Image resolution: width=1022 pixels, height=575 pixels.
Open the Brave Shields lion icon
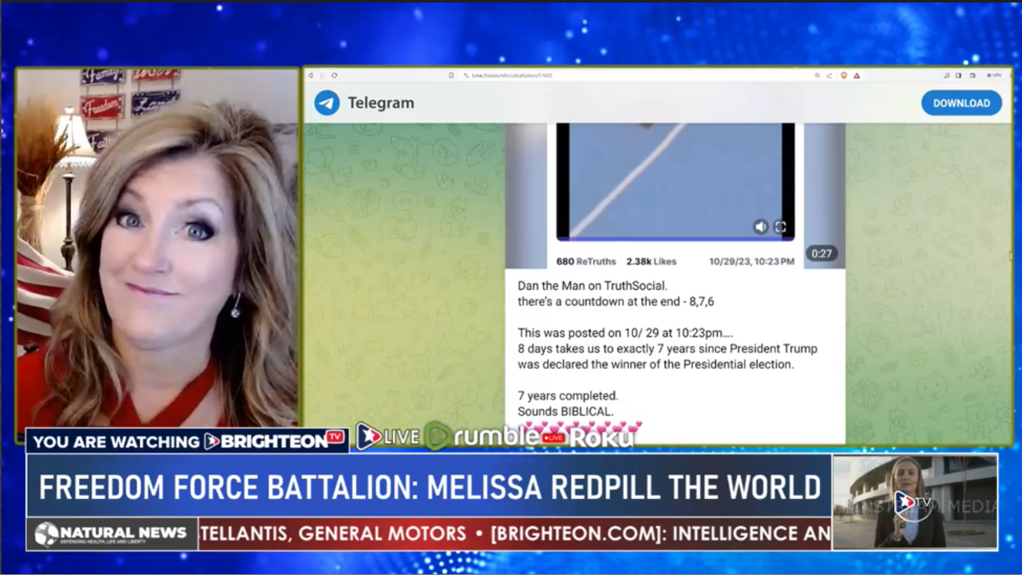coord(844,75)
